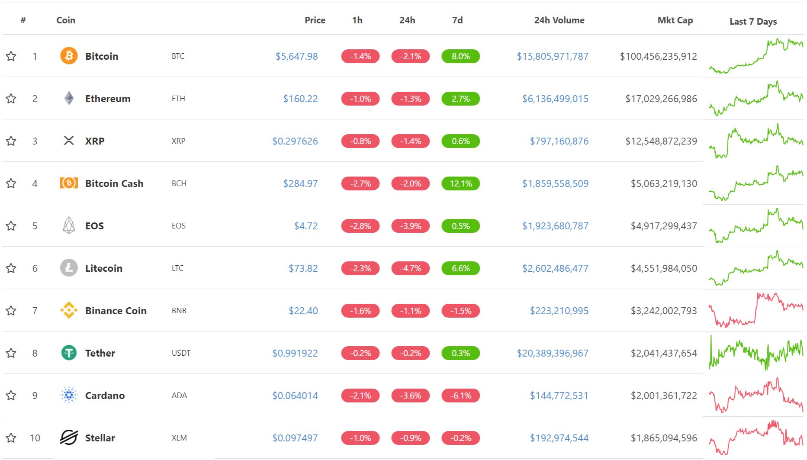Image resolution: width=807 pixels, height=460 pixels.
Task: Toggle the favorite star for XRP
Action: tap(11, 141)
